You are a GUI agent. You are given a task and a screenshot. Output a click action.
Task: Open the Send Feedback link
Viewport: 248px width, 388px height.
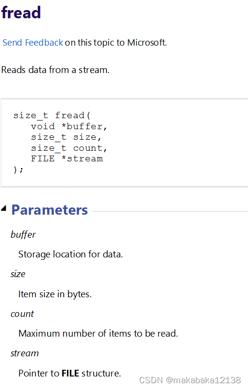point(33,43)
